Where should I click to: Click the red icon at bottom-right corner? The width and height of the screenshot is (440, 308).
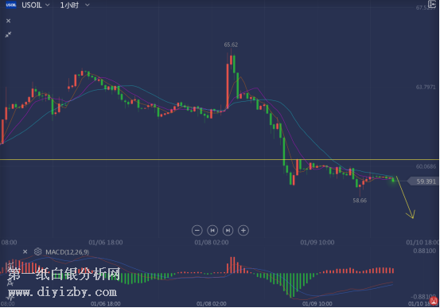tap(434, 301)
